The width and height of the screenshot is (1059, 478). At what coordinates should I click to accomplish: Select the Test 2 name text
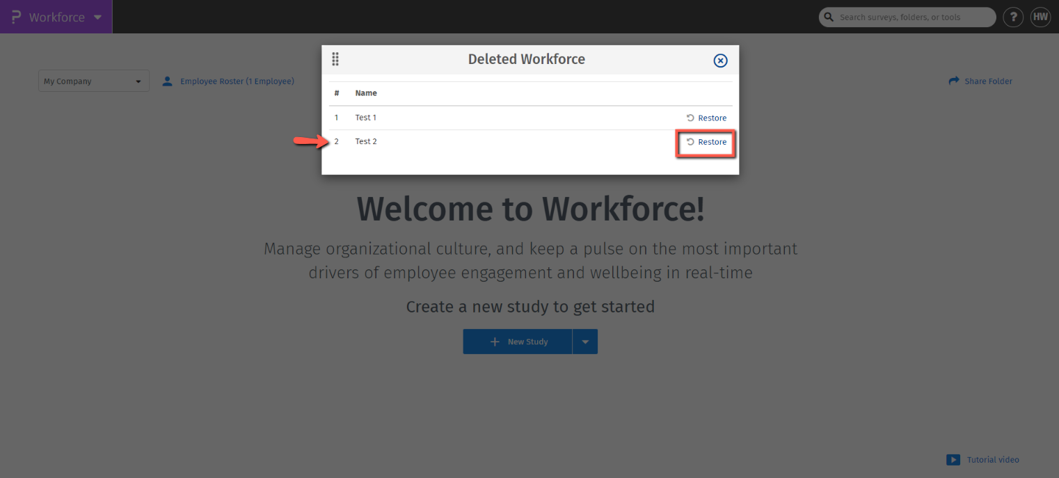tap(366, 141)
